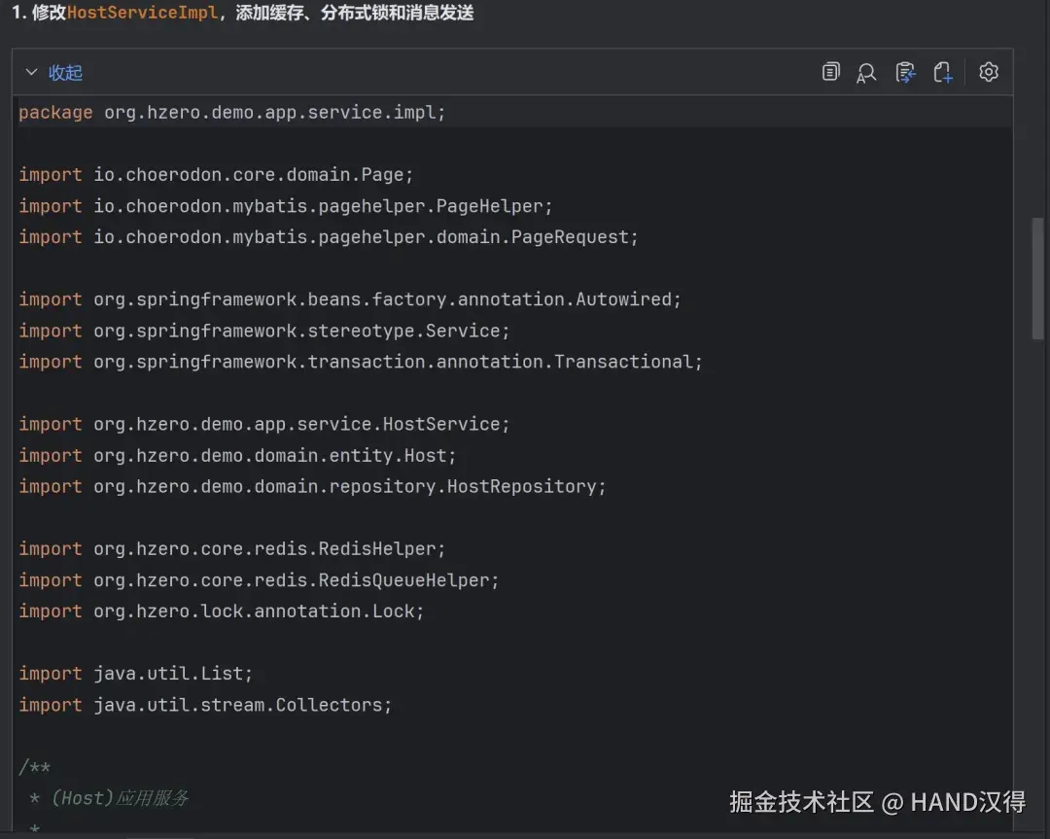Click the Autowired import line
Image resolution: width=1050 pixels, height=839 pixels.
pos(350,299)
